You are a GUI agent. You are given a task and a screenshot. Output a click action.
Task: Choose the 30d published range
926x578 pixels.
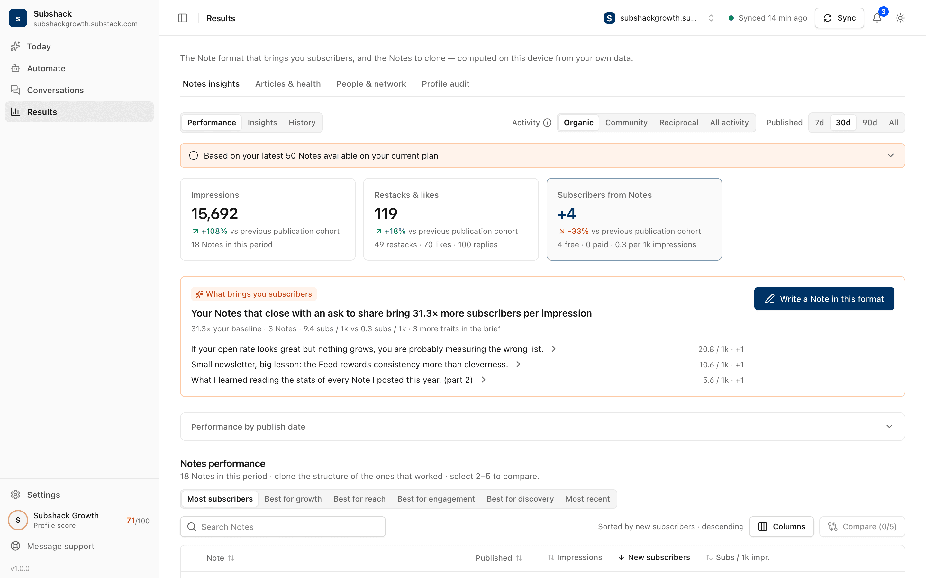pos(843,123)
